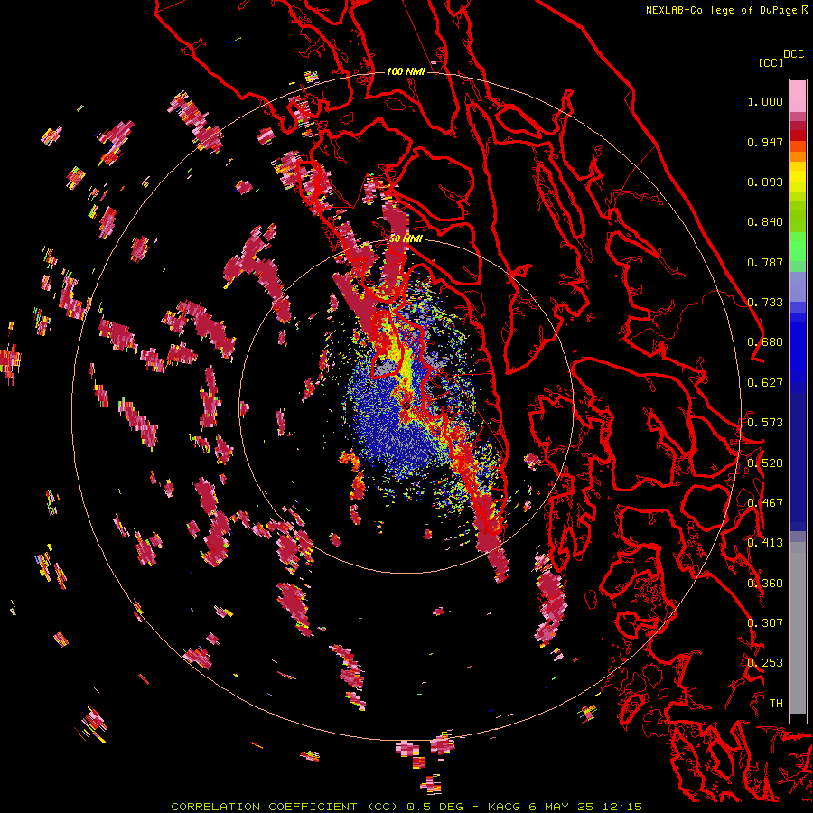Viewport: 813px width, 813px height.
Task: Click the 100 NMI range ring label
Action: tap(406, 71)
